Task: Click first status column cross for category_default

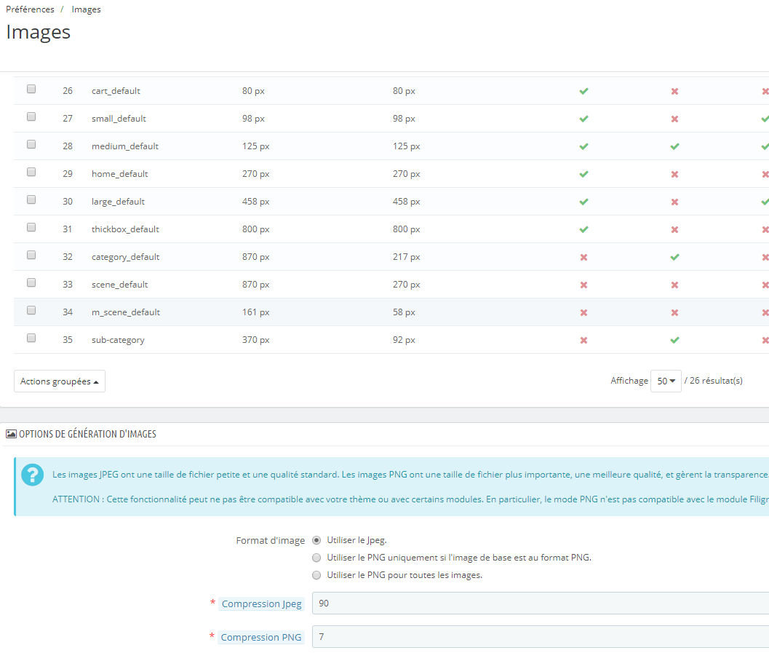Action: click(583, 257)
